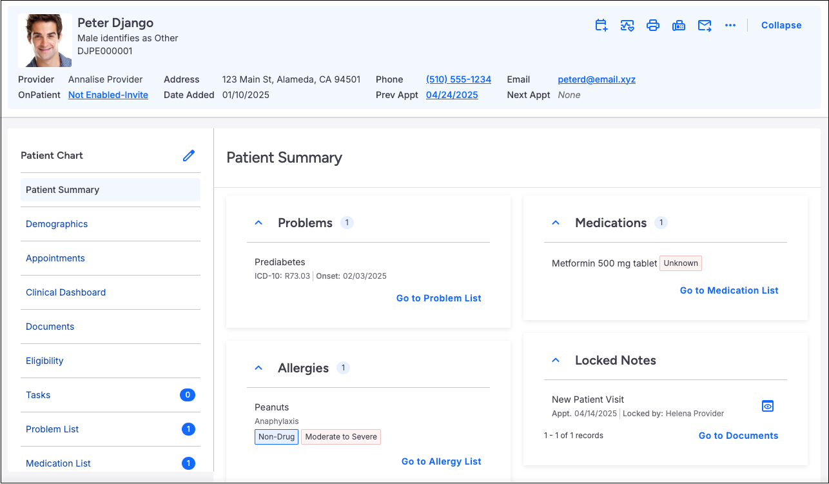Click the Problems count badge

click(x=347, y=223)
